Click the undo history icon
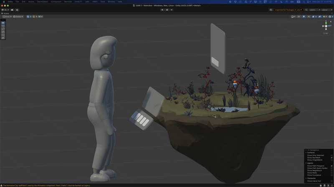 (x=271, y=10)
